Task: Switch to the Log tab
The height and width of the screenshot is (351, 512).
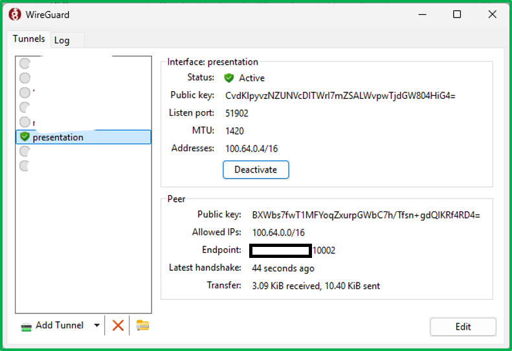Action: pos(62,40)
